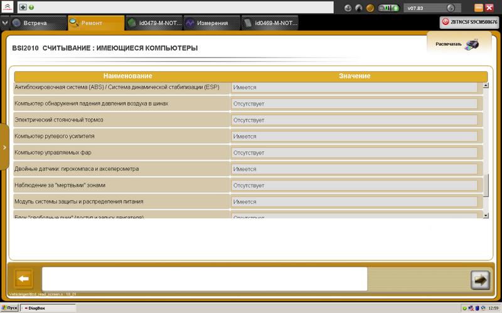Click the printer icon under Распечатать
Viewport: 502px width, 313px height.
pyautogui.click(x=473, y=45)
